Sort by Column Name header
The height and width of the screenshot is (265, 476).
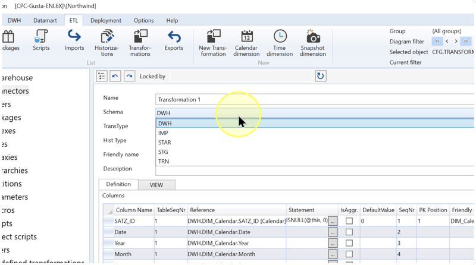pyautogui.click(x=134, y=210)
